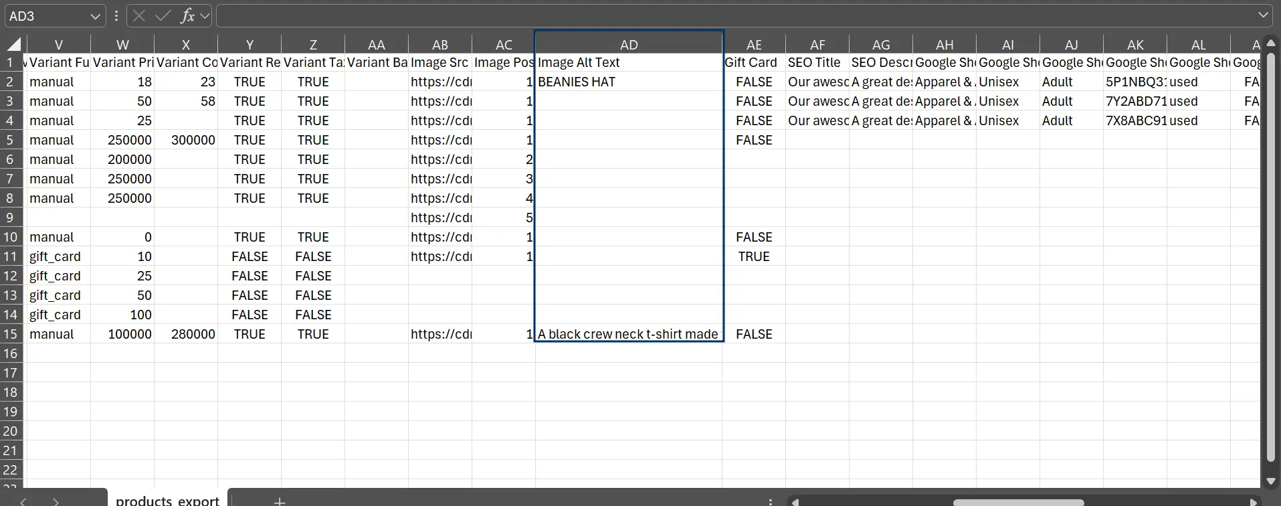
Task: Click the 'BEANIES HAT' cell
Action: [x=629, y=82]
